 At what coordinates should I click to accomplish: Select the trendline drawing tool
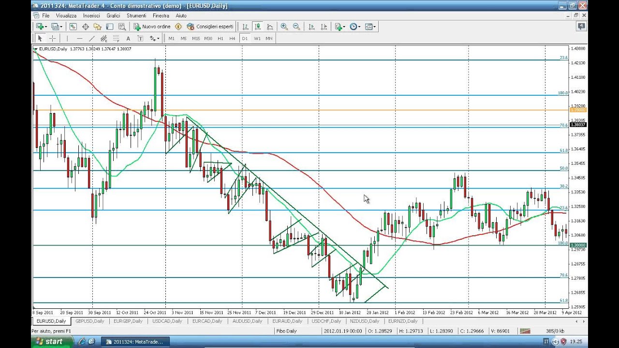(91, 38)
